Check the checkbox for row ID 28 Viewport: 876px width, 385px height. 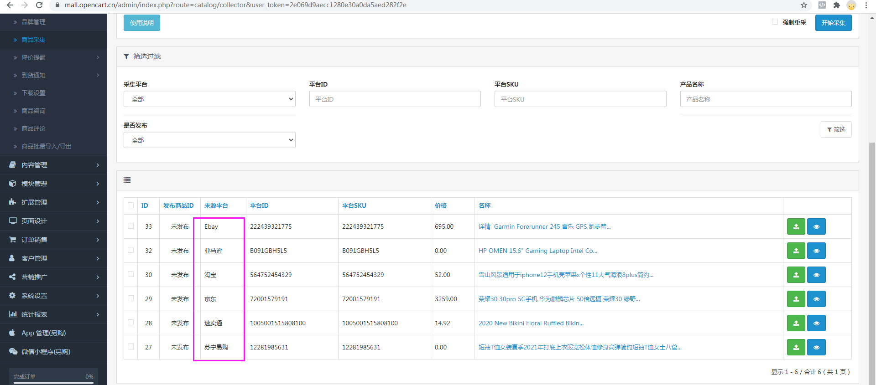pos(131,323)
